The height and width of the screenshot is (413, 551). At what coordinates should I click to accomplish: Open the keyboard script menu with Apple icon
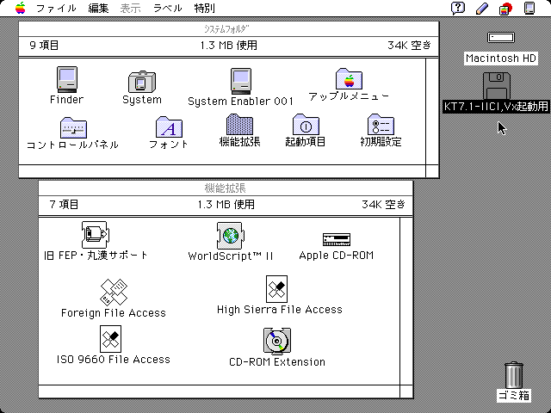click(505, 9)
